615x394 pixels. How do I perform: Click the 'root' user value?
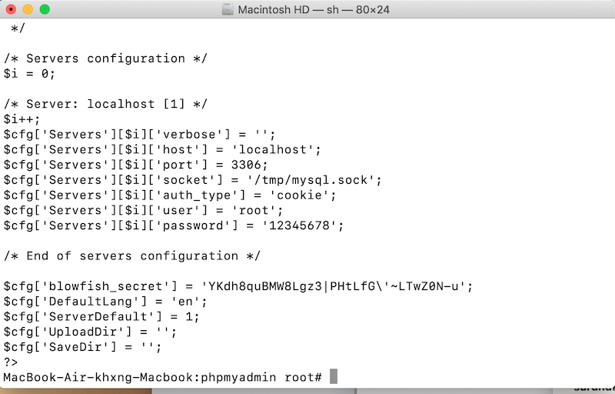pyautogui.click(x=254, y=210)
